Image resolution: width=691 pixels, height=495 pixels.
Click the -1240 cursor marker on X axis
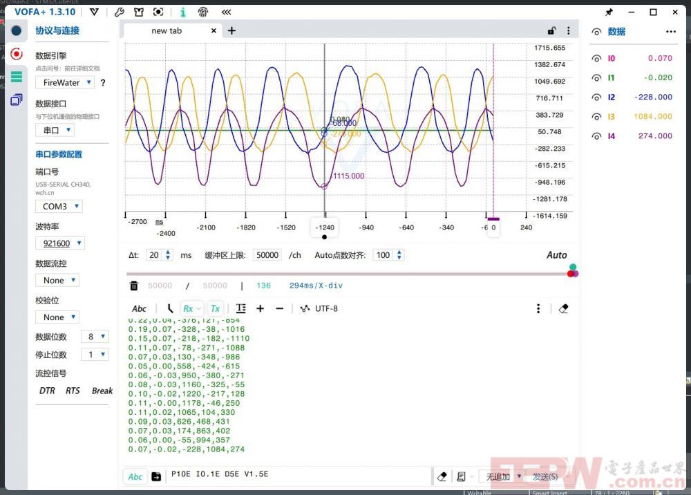tap(325, 227)
